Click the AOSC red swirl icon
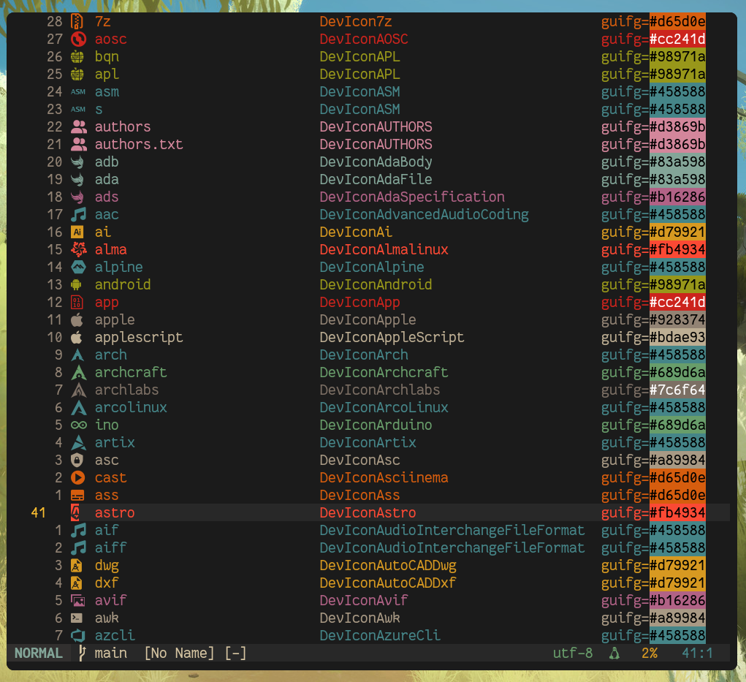The image size is (746, 682). pyautogui.click(x=78, y=39)
